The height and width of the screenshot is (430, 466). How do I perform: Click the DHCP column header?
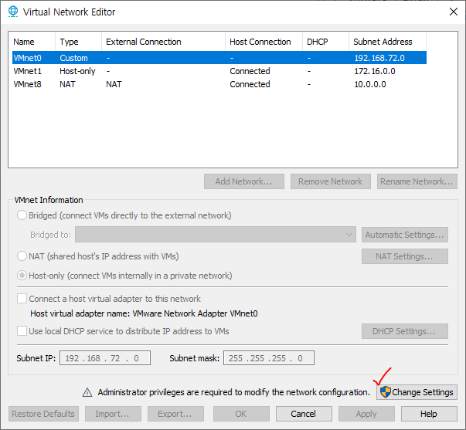[x=325, y=42]
